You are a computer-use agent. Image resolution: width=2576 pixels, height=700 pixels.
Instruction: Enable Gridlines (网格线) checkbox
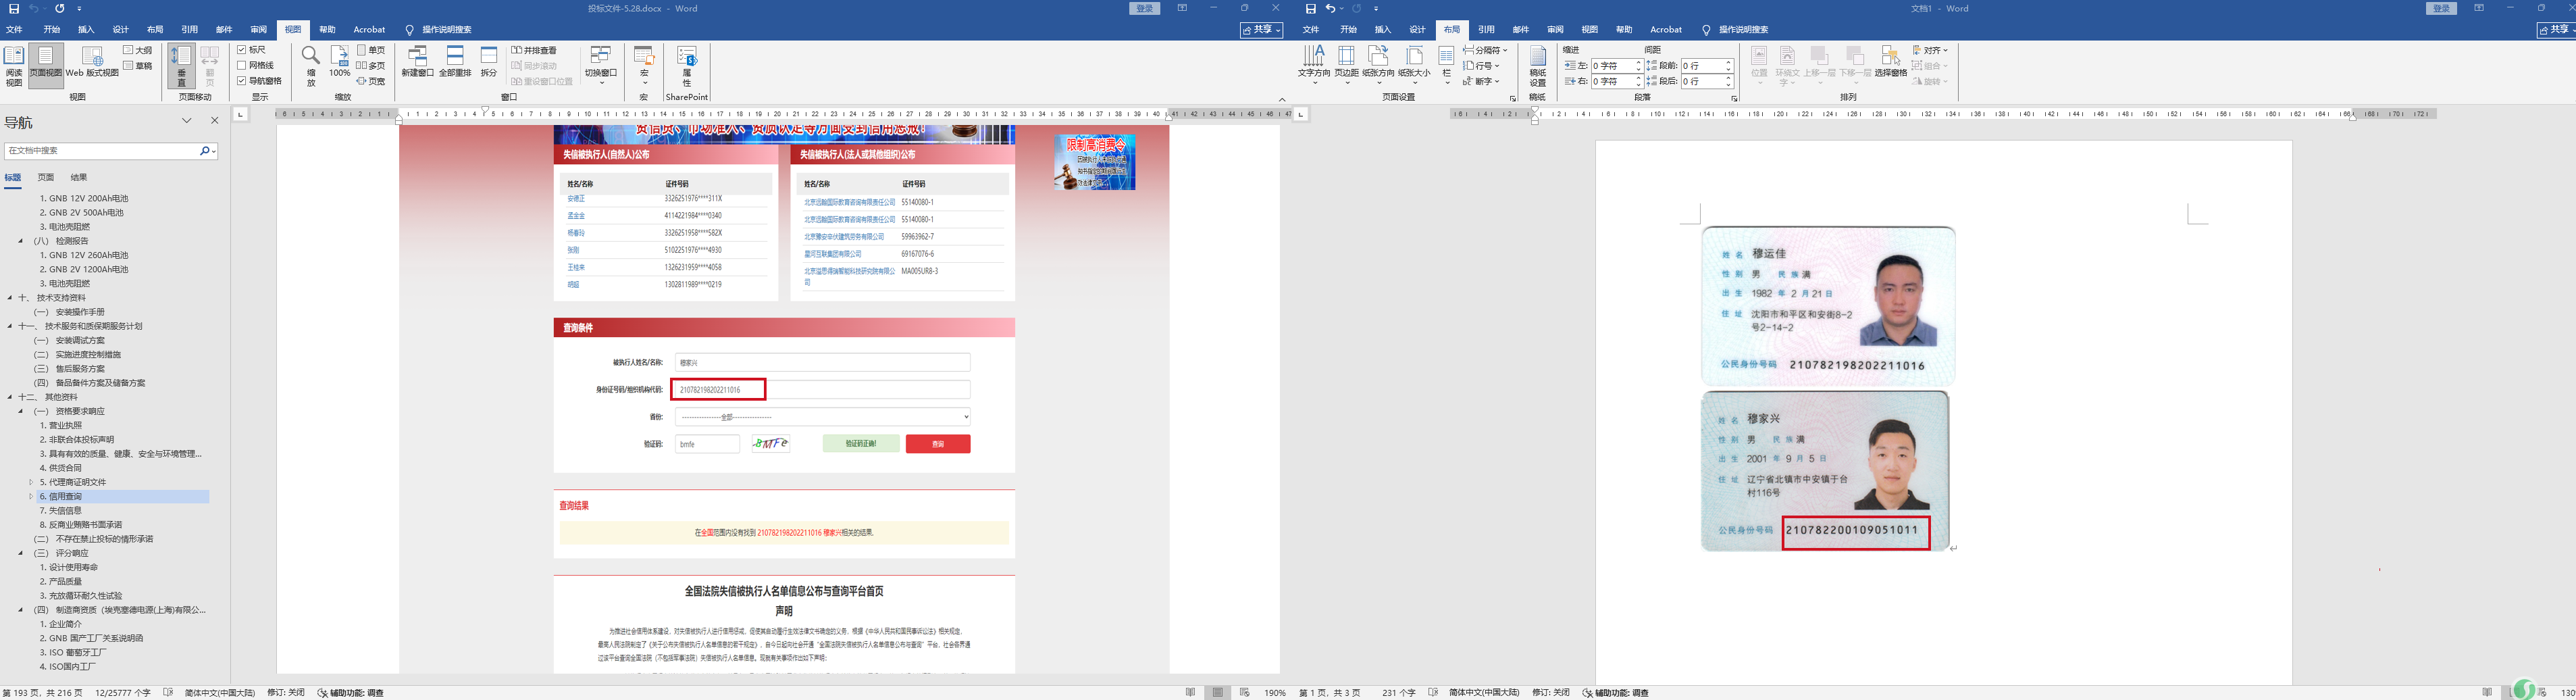click(x=255, y=66)
